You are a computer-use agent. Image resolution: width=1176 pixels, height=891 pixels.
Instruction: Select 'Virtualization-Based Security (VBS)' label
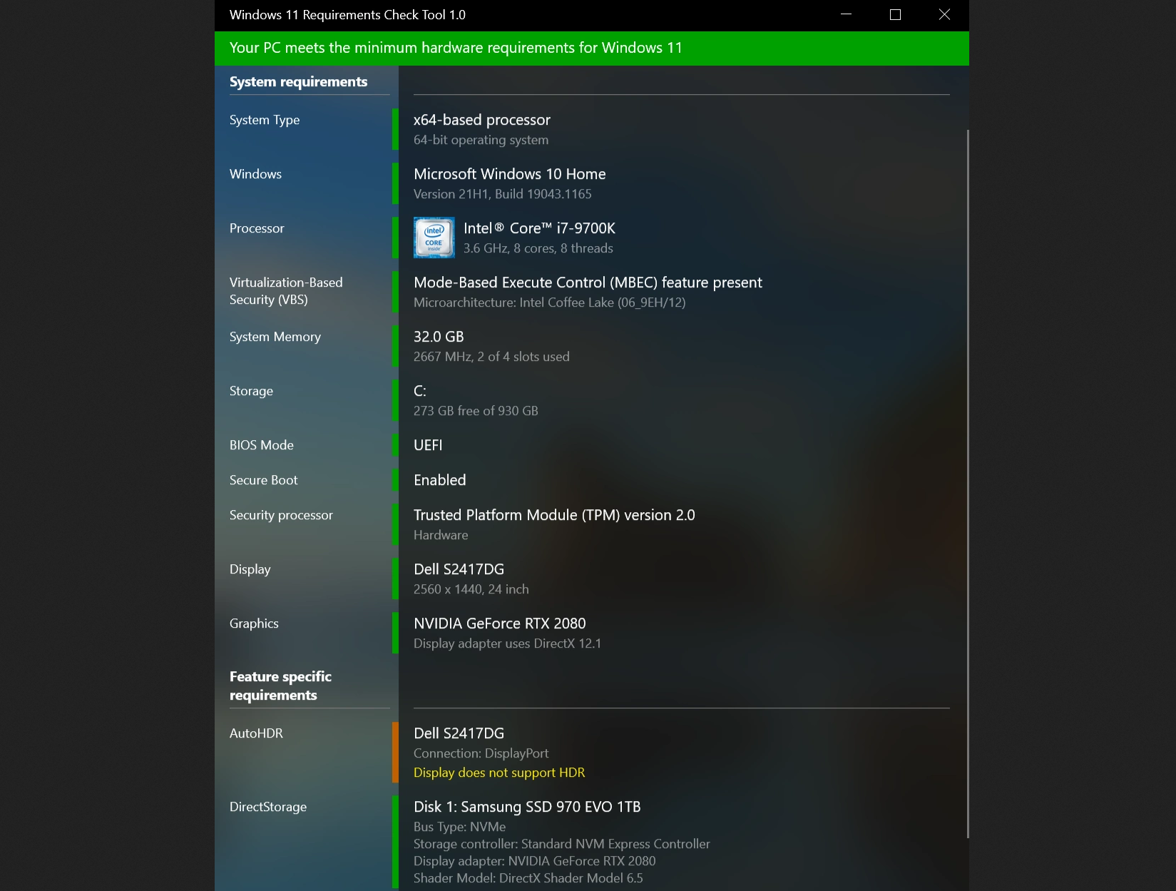click(286, 291)
